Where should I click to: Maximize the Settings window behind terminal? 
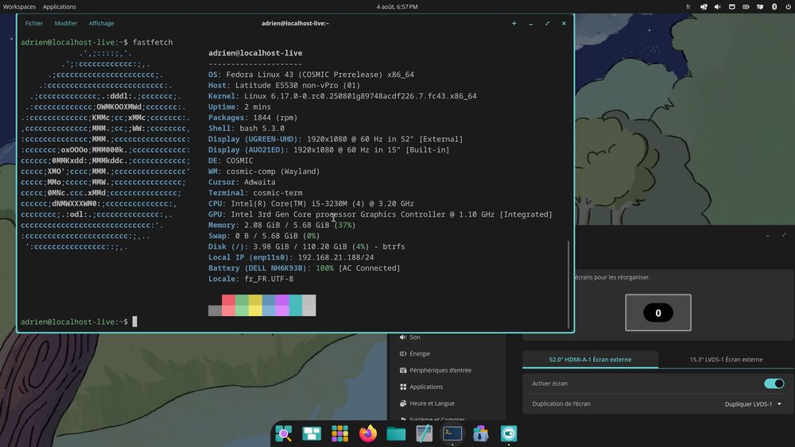[x=784, y=235]
